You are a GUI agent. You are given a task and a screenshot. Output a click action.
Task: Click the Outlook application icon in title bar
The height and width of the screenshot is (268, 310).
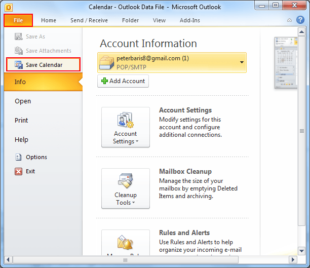[9, 8]
